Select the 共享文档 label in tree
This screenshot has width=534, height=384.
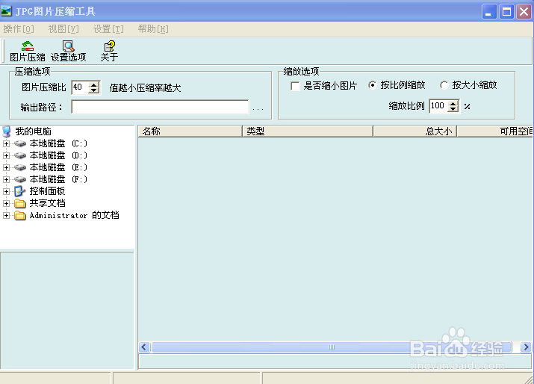click(47, 203)
